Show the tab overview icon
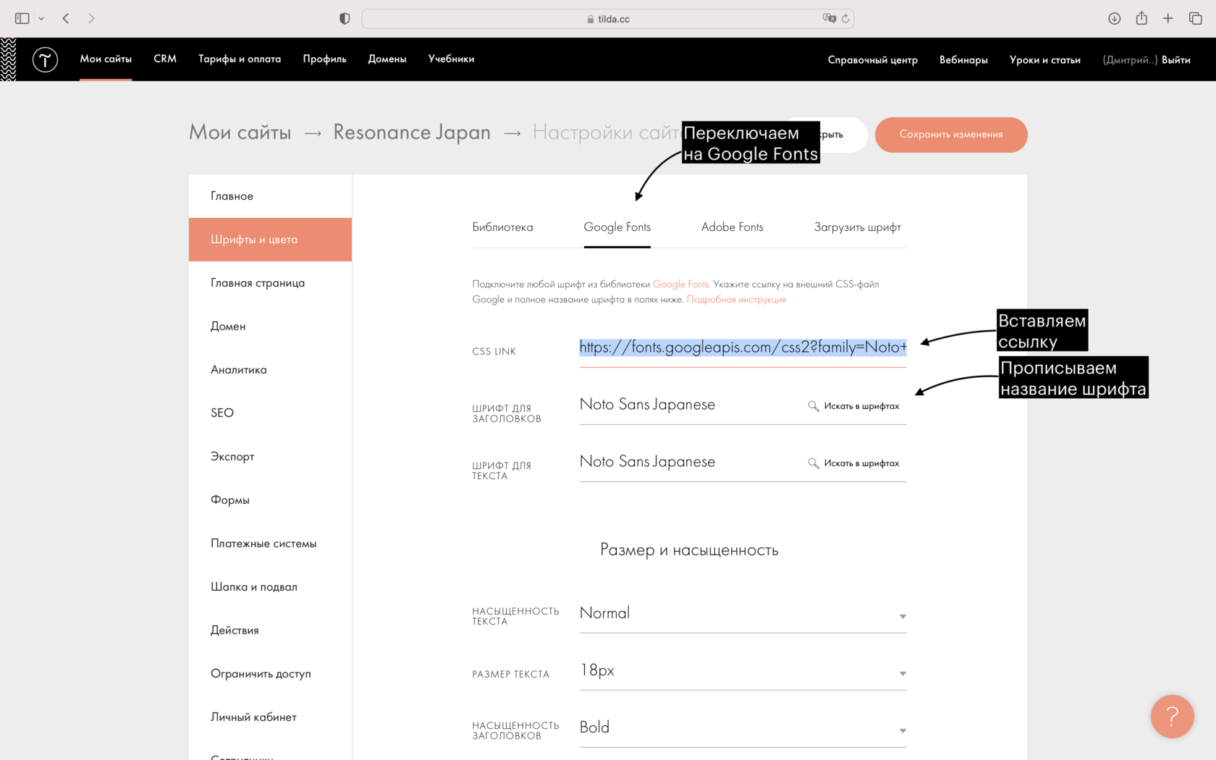The width and height of the screenshot is (1216, 760). (1195, 18)
